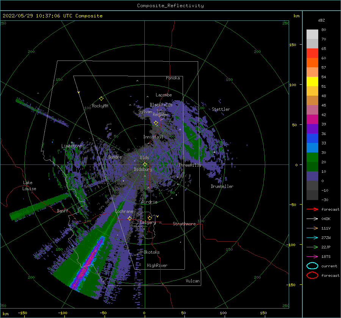This screenshot has width=341, height=318.
Task: Click the 04DK legend label
Action: coord(326,219)
